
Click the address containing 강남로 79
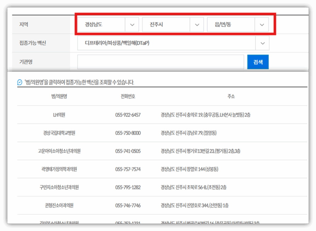[189, 133]
